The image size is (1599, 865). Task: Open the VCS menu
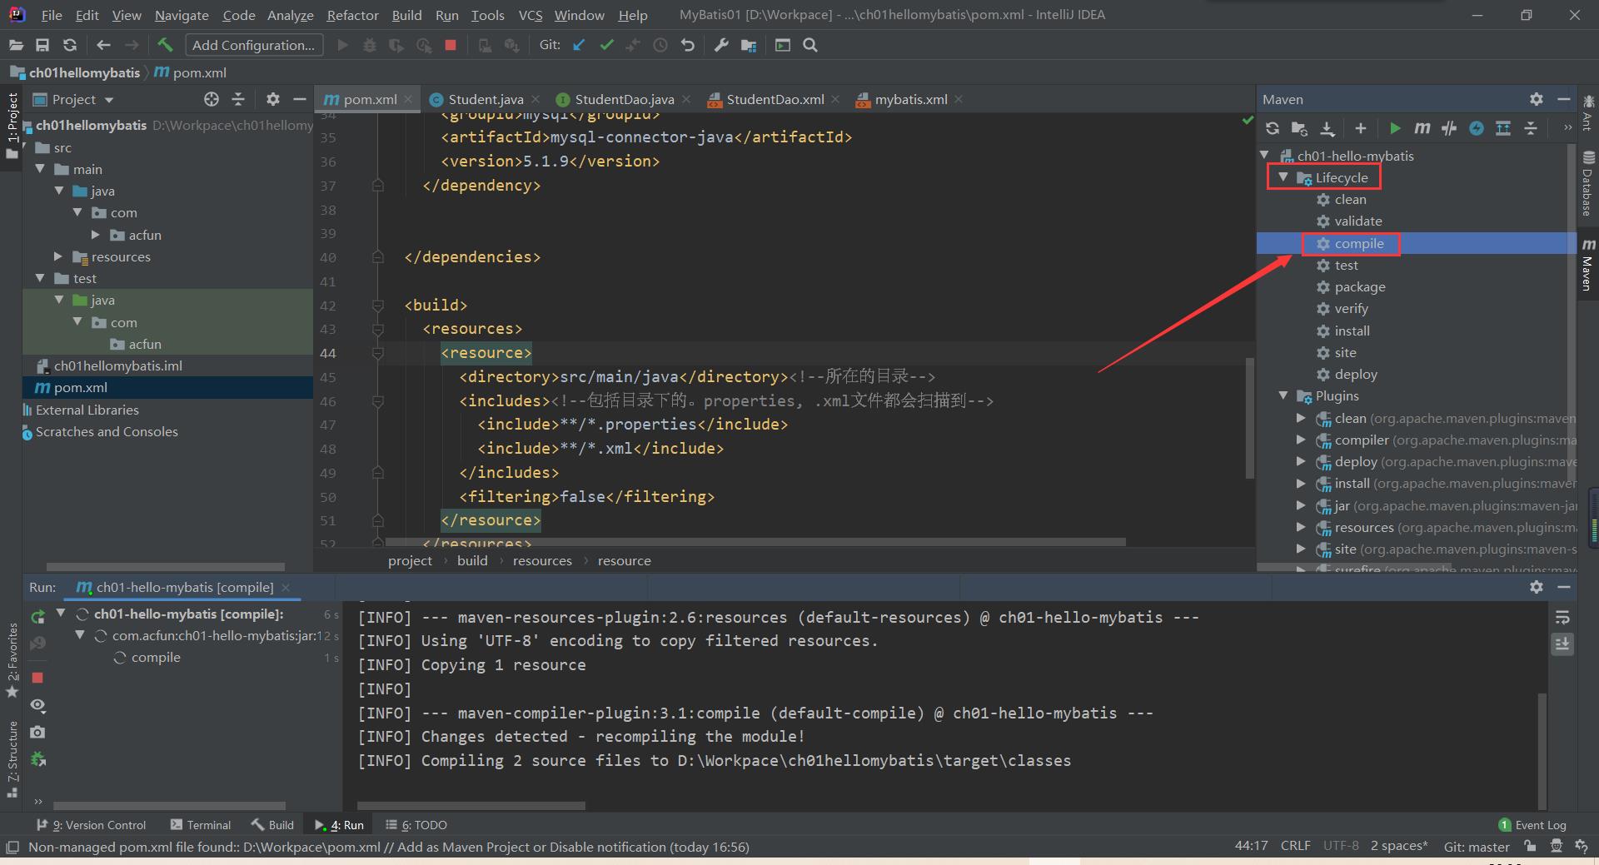pos(530,15)
